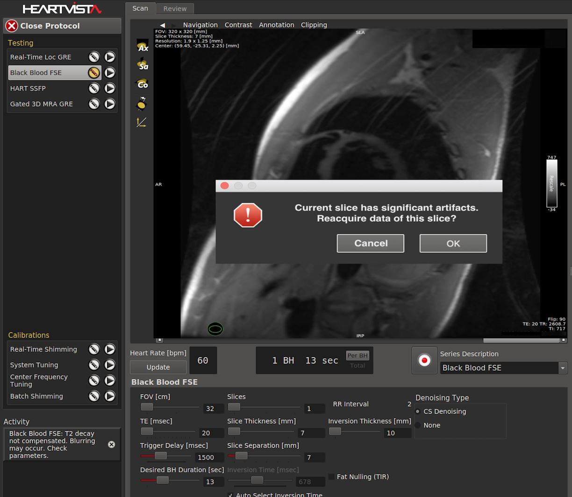Edit the HART SSFP protocol settings

click(x=94, y=88)
